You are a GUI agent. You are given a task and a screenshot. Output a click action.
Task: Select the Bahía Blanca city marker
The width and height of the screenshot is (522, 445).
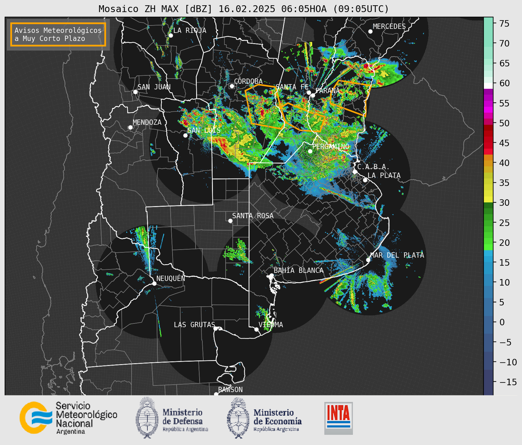[271, 275]
